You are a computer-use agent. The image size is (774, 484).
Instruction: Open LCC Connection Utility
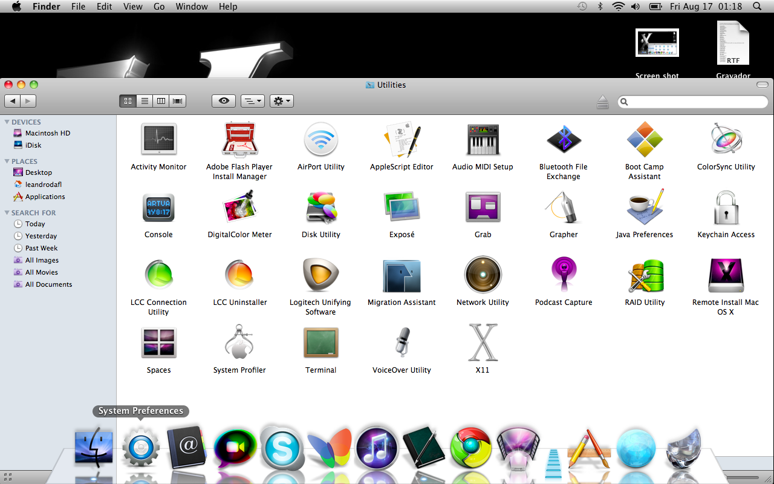click(x=158, y=275)
